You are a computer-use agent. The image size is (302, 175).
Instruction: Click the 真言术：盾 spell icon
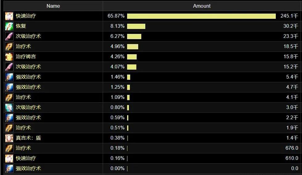(x=9, y=138)
